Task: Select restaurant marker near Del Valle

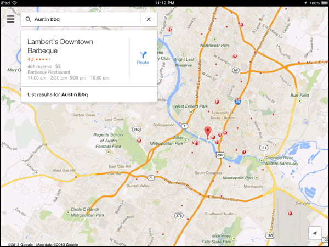Action: click(x=290, y=214)
